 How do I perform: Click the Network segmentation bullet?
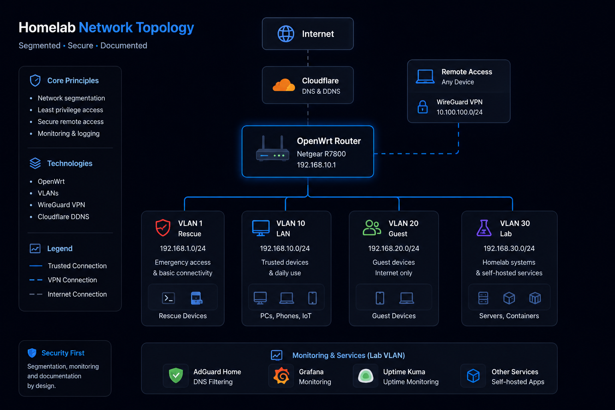pos(71,98)
